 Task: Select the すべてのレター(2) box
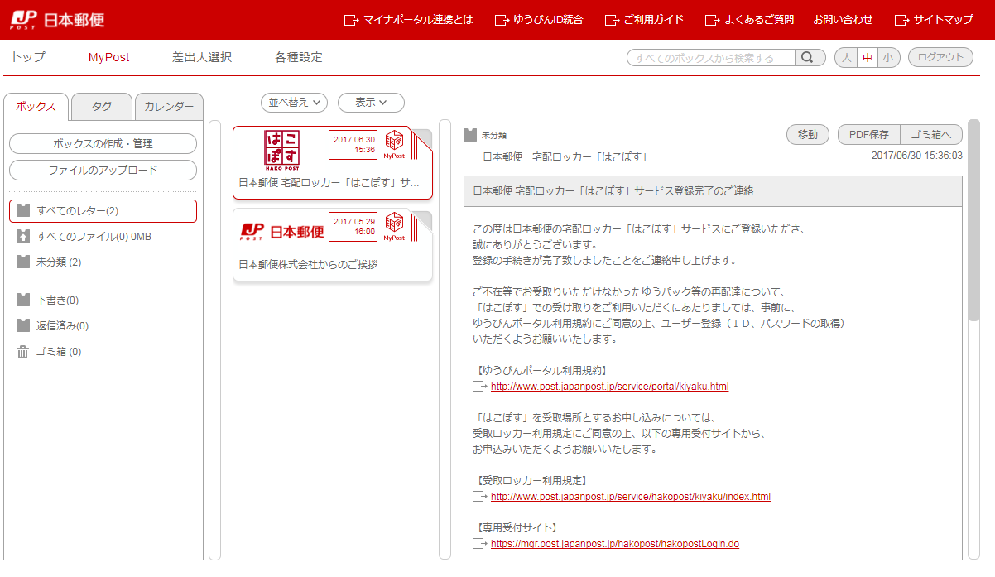tap(103, 211)
